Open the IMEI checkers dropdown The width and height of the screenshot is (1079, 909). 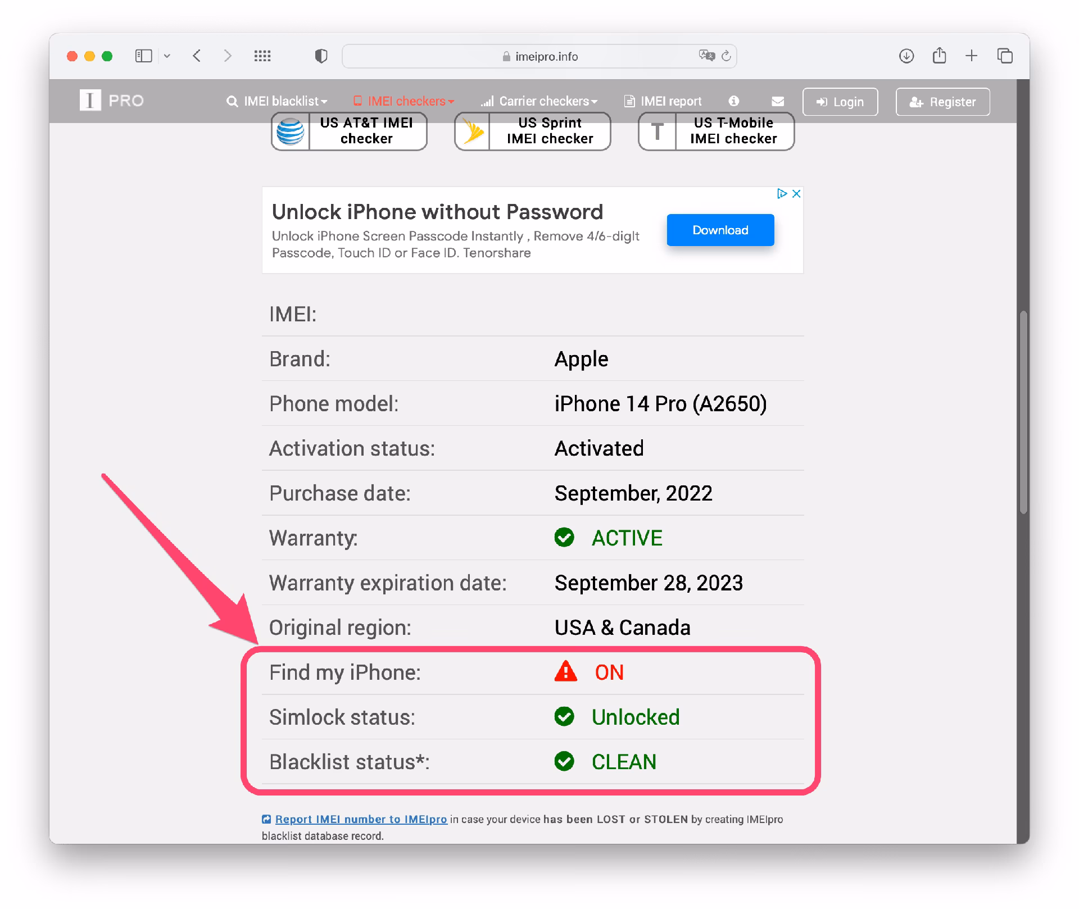(404, 101)
